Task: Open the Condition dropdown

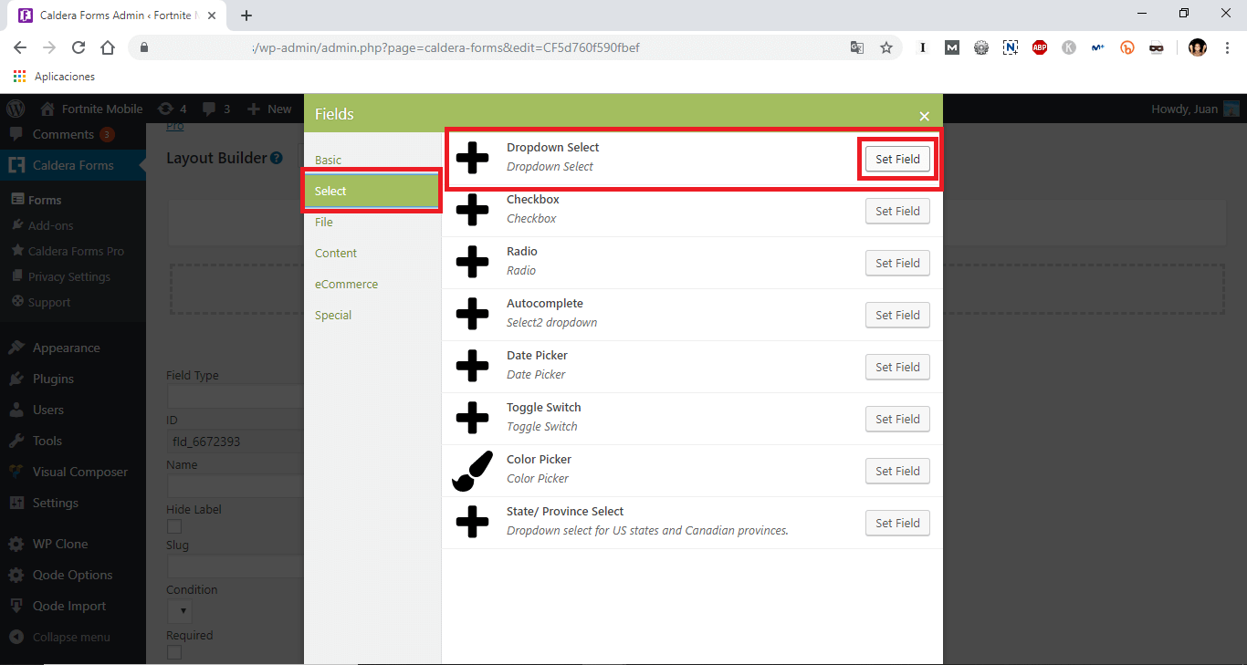Action: coord(179,610)
